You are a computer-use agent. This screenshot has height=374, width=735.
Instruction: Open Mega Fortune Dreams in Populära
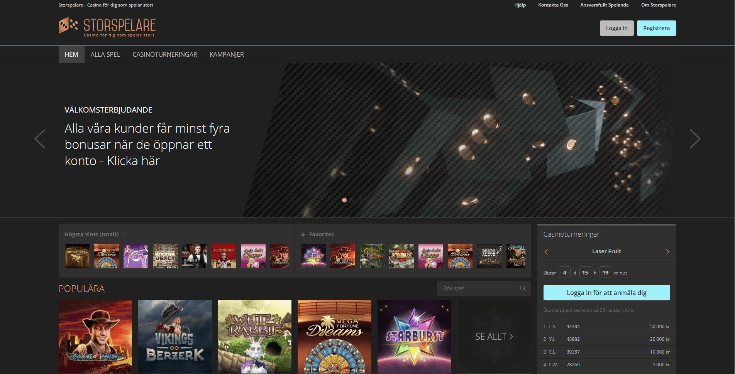(334, 337)
